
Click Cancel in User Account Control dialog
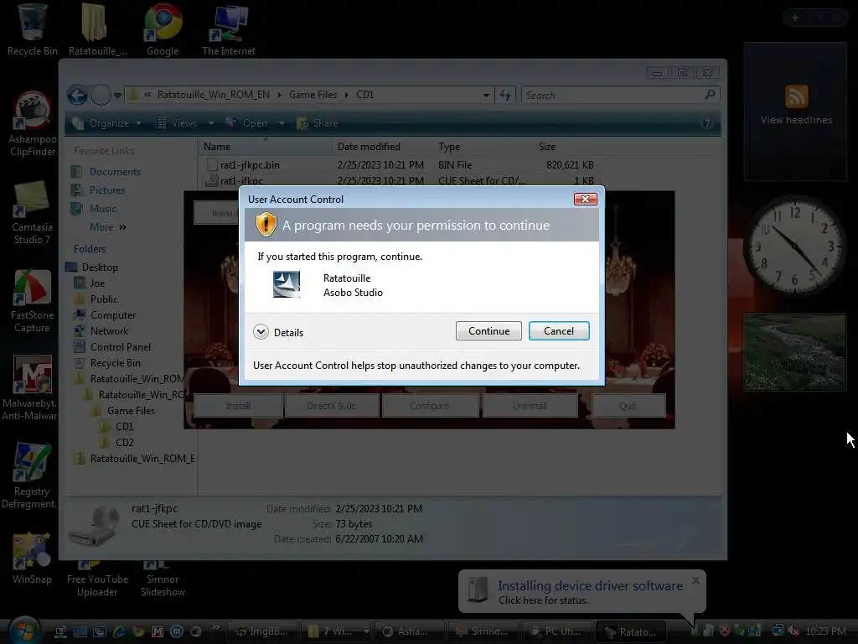coord(559,330)
